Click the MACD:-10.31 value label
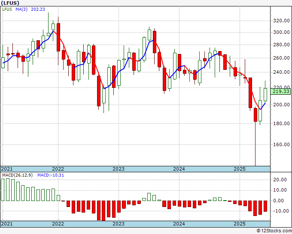The width and height of the screenshot is (292, 234). pos(51,175)
